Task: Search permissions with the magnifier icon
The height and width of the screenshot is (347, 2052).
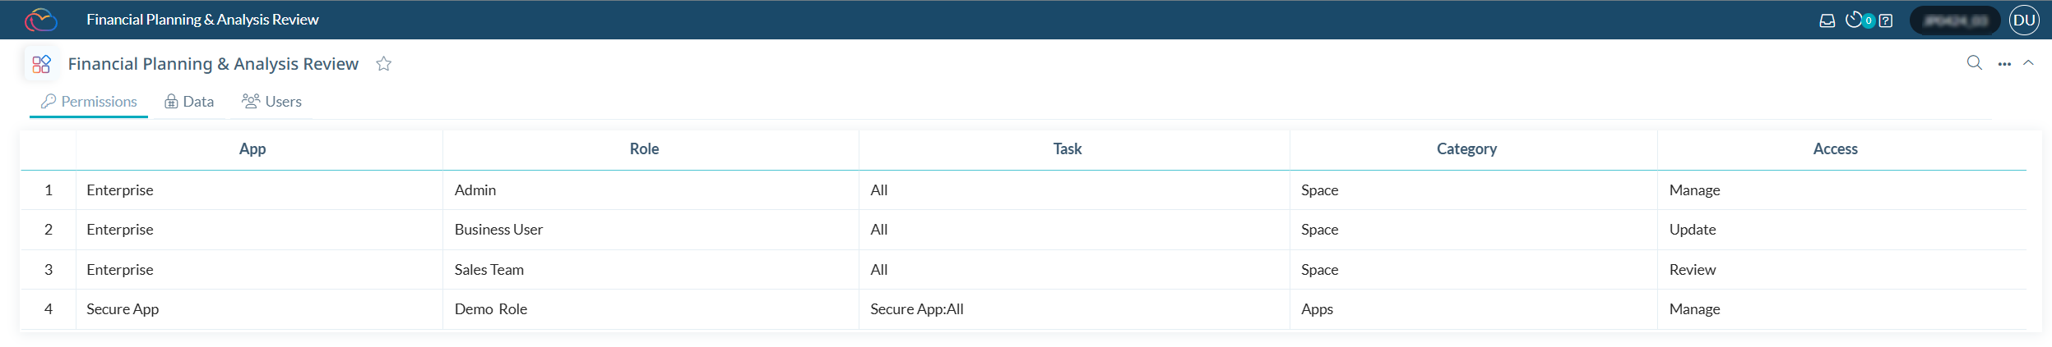Action: click(x=1974, y=63)
